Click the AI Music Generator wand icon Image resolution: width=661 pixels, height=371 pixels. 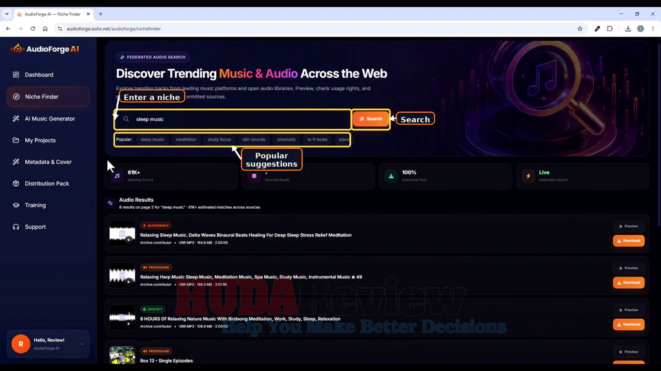(x=16, y=119)
